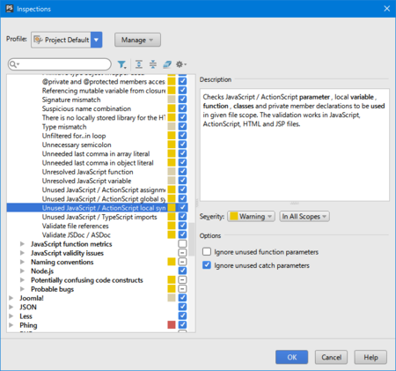Expand the JSON node
This screenshot has height=371, width=396.
coord(11,307)
